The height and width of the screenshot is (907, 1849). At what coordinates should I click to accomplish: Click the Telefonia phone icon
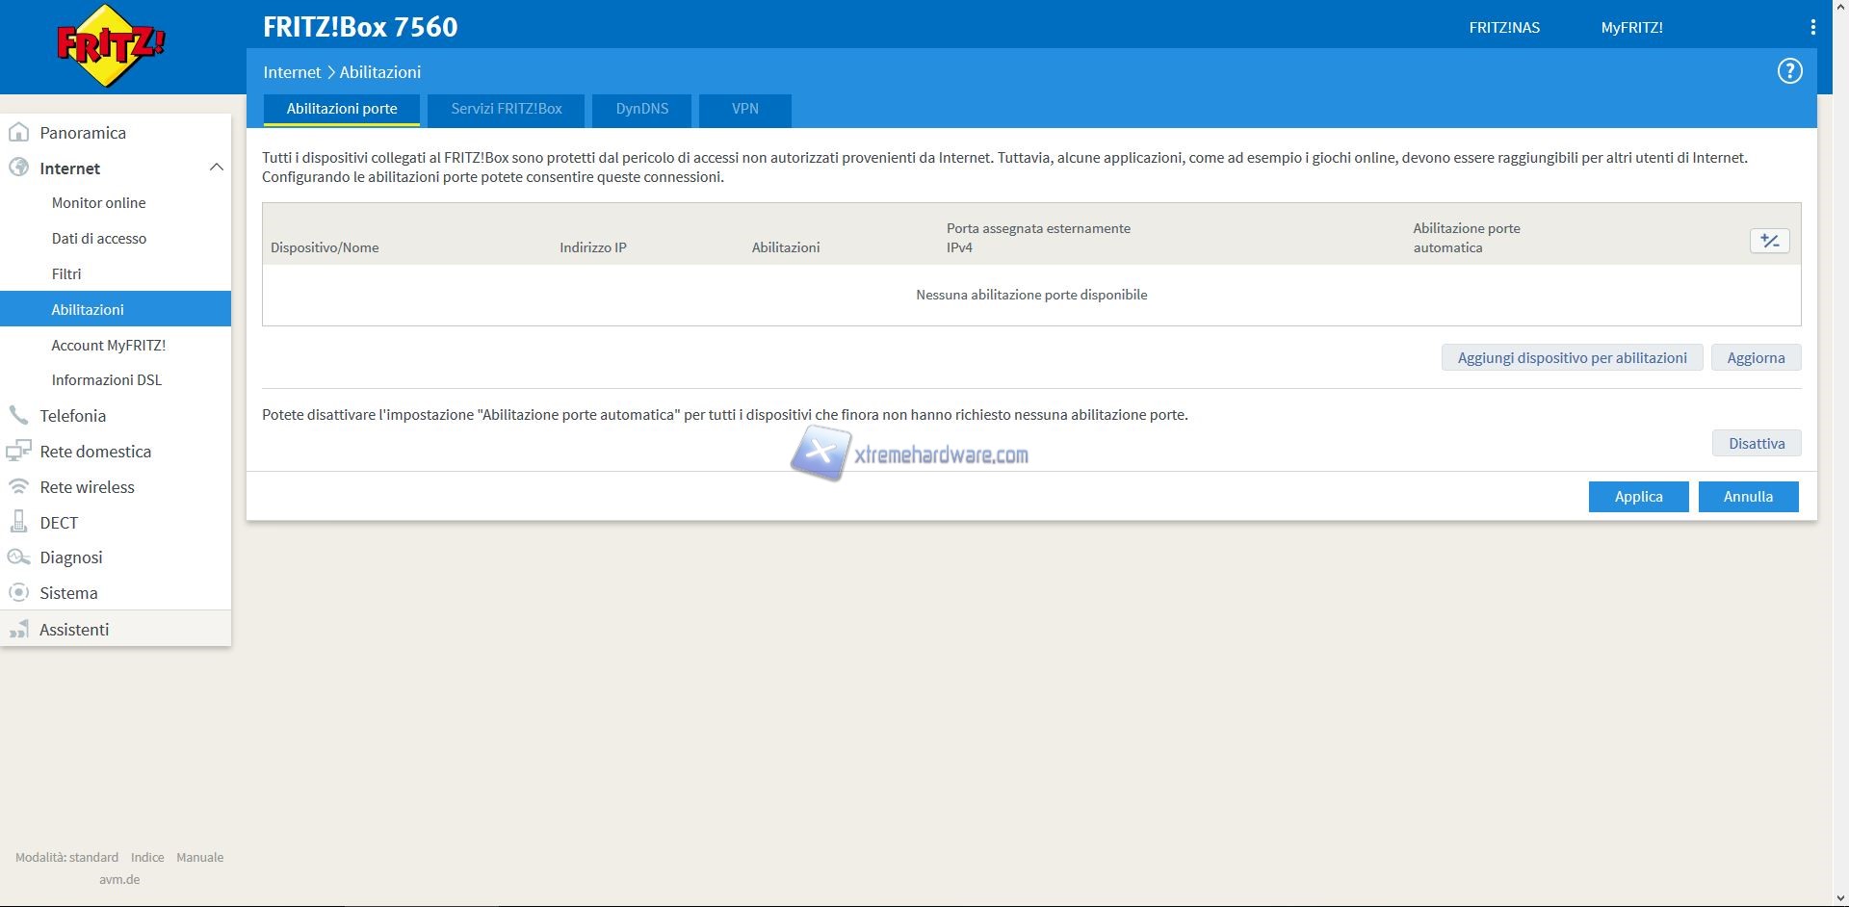[x=18, y=416]
